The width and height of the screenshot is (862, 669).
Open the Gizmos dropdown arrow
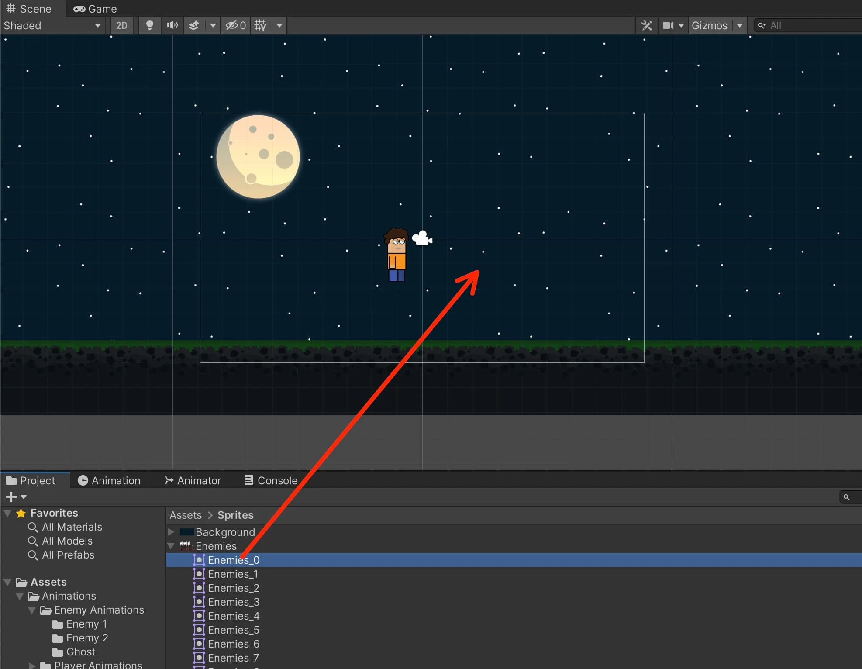pyautogui.click(x=739, y=25)
